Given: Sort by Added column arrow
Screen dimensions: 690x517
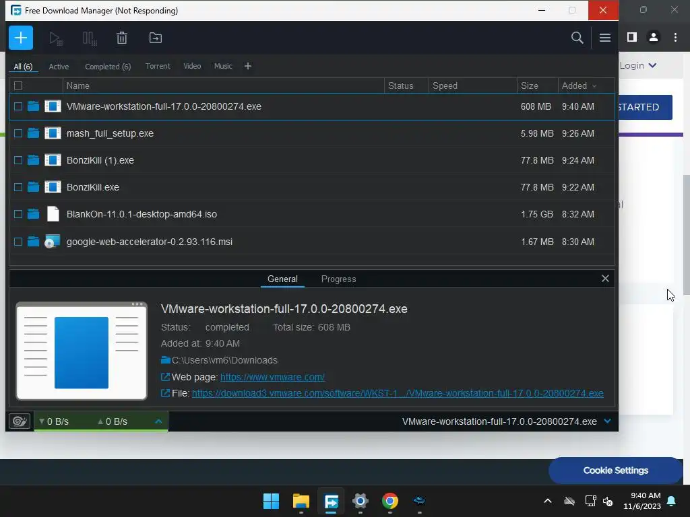Looking at the screenshot, I should 594,86.
